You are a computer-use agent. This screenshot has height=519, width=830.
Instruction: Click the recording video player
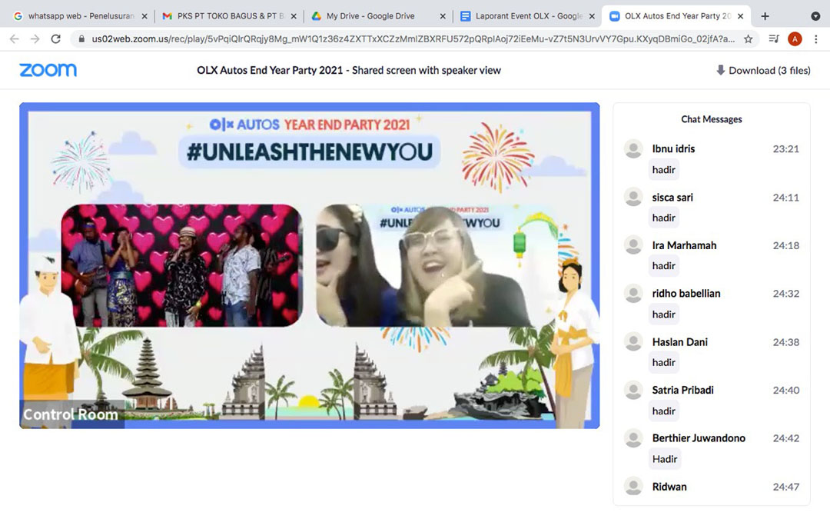[x=310, y=265]
